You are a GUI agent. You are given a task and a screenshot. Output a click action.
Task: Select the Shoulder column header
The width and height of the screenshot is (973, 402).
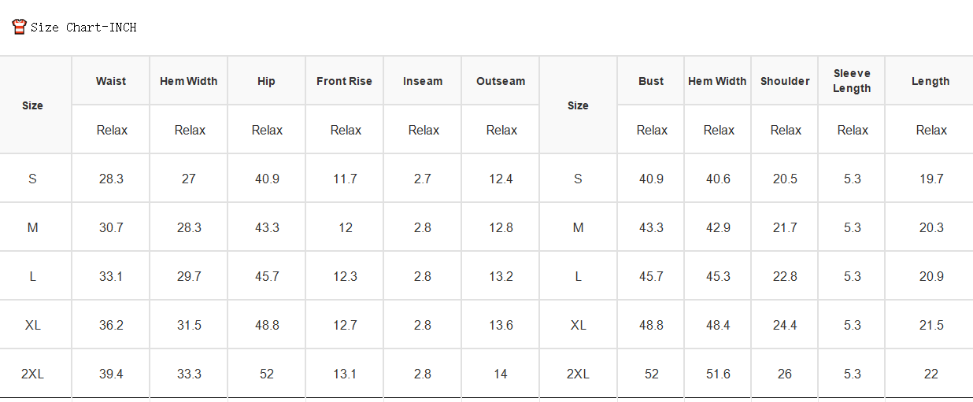[785, 81]
